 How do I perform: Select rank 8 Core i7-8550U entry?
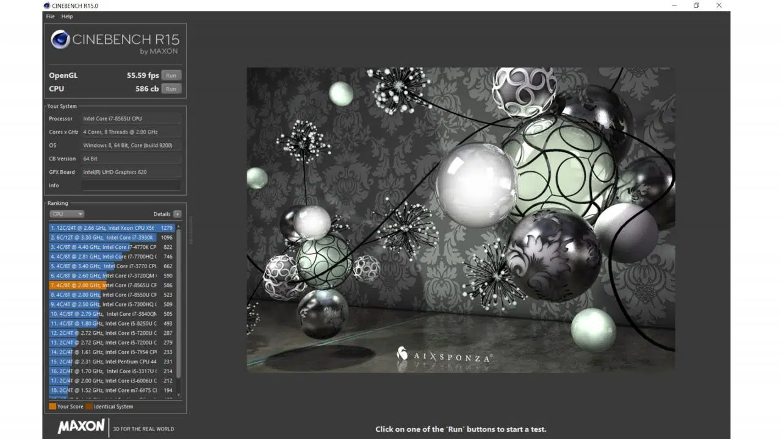click(x=112, y=294)
